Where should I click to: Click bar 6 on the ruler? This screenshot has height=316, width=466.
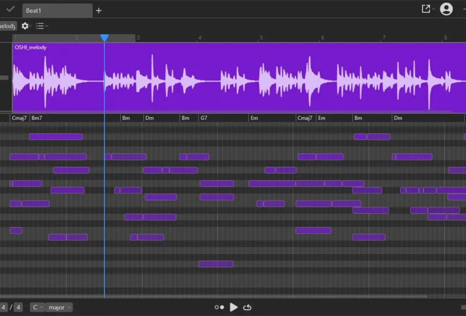tap(323, 38)
